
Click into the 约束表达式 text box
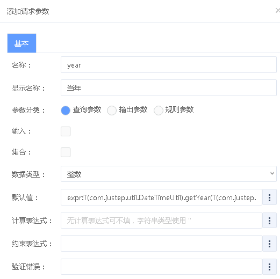click(161, 244)
